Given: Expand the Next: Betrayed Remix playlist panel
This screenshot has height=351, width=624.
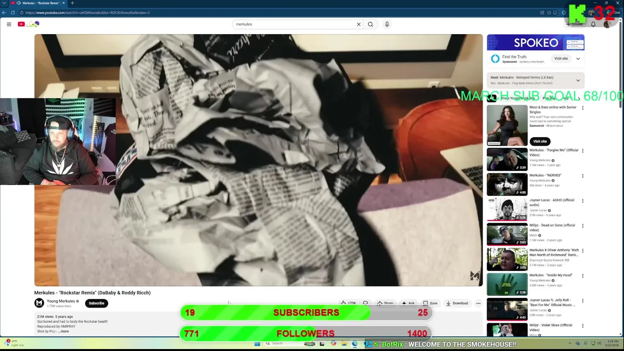Looking at the screenshot, I should (578, 80).
